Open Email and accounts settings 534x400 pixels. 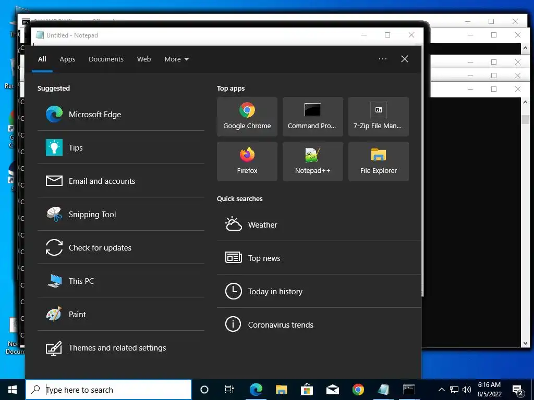point(121,181)
